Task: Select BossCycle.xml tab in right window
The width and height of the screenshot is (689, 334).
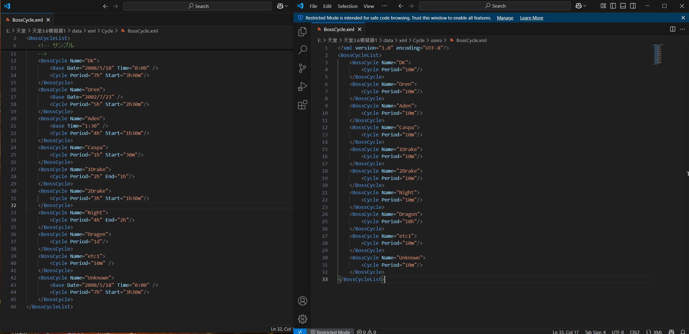Action: click(x=339, y=29)
